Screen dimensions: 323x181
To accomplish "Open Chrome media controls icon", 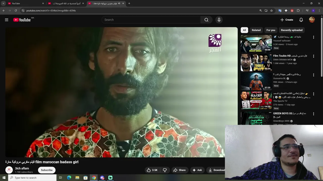I will [307, 11].
